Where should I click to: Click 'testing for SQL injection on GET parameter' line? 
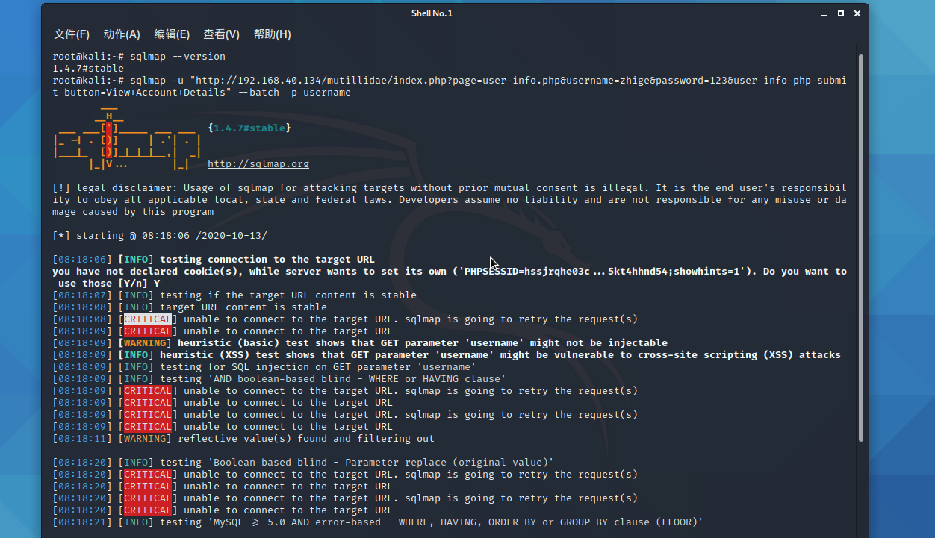(x=264, y=367)
